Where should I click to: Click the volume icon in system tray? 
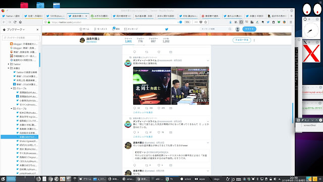(x=275, y=179)
